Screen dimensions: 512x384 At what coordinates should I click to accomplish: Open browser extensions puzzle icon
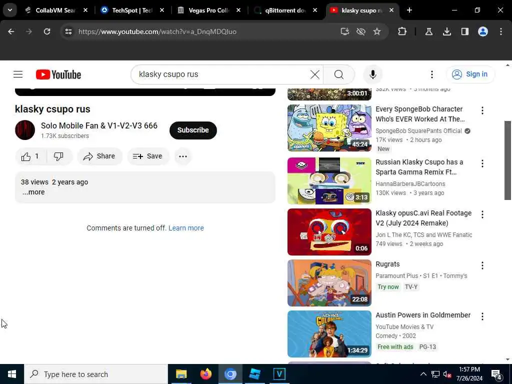pos(402,31)
